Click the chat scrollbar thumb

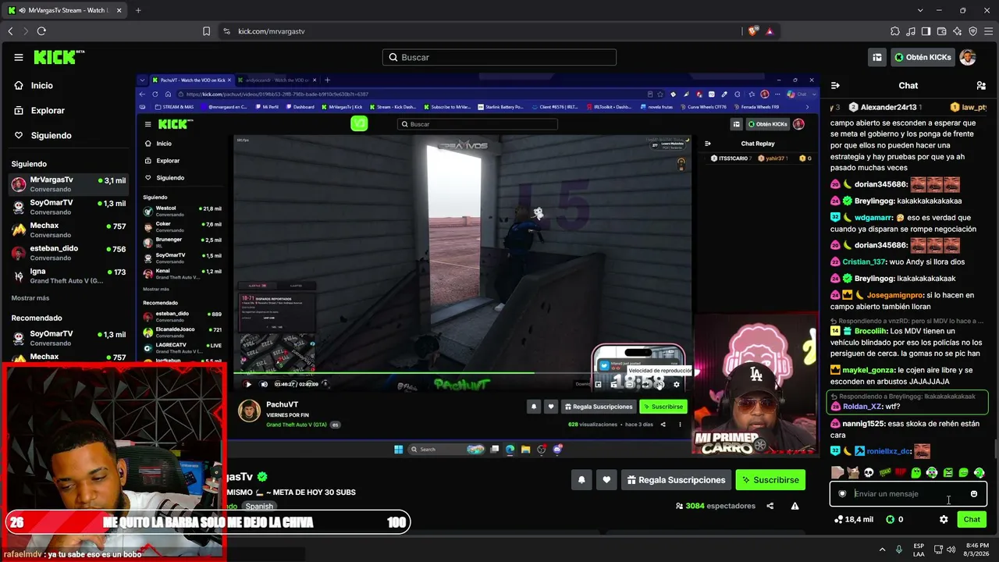(995, 450)
